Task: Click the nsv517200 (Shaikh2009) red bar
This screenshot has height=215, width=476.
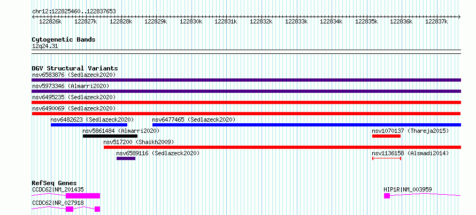Action: point(282,147)
